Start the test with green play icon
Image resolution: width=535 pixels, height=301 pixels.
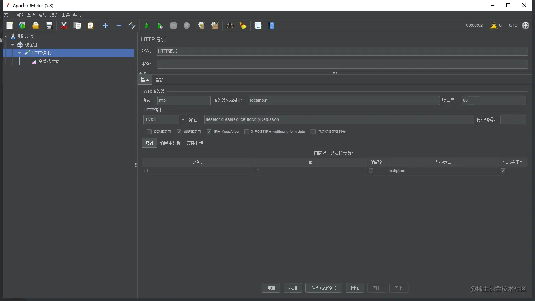pyautogui.click(x=147, y=25)
